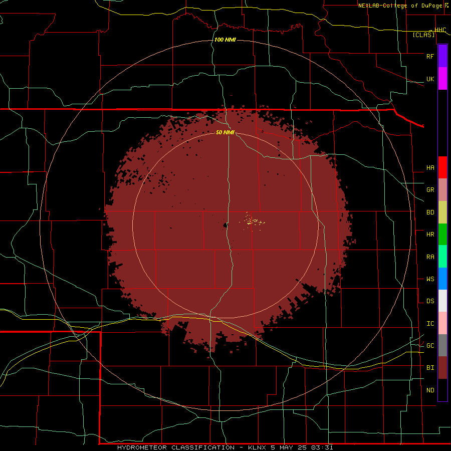Click the purple RF color block in legend

click(x=442, y=56)
